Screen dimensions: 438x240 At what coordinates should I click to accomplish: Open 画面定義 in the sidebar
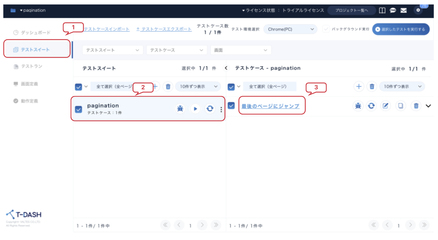pyautogui.click(x=26, y=84)
